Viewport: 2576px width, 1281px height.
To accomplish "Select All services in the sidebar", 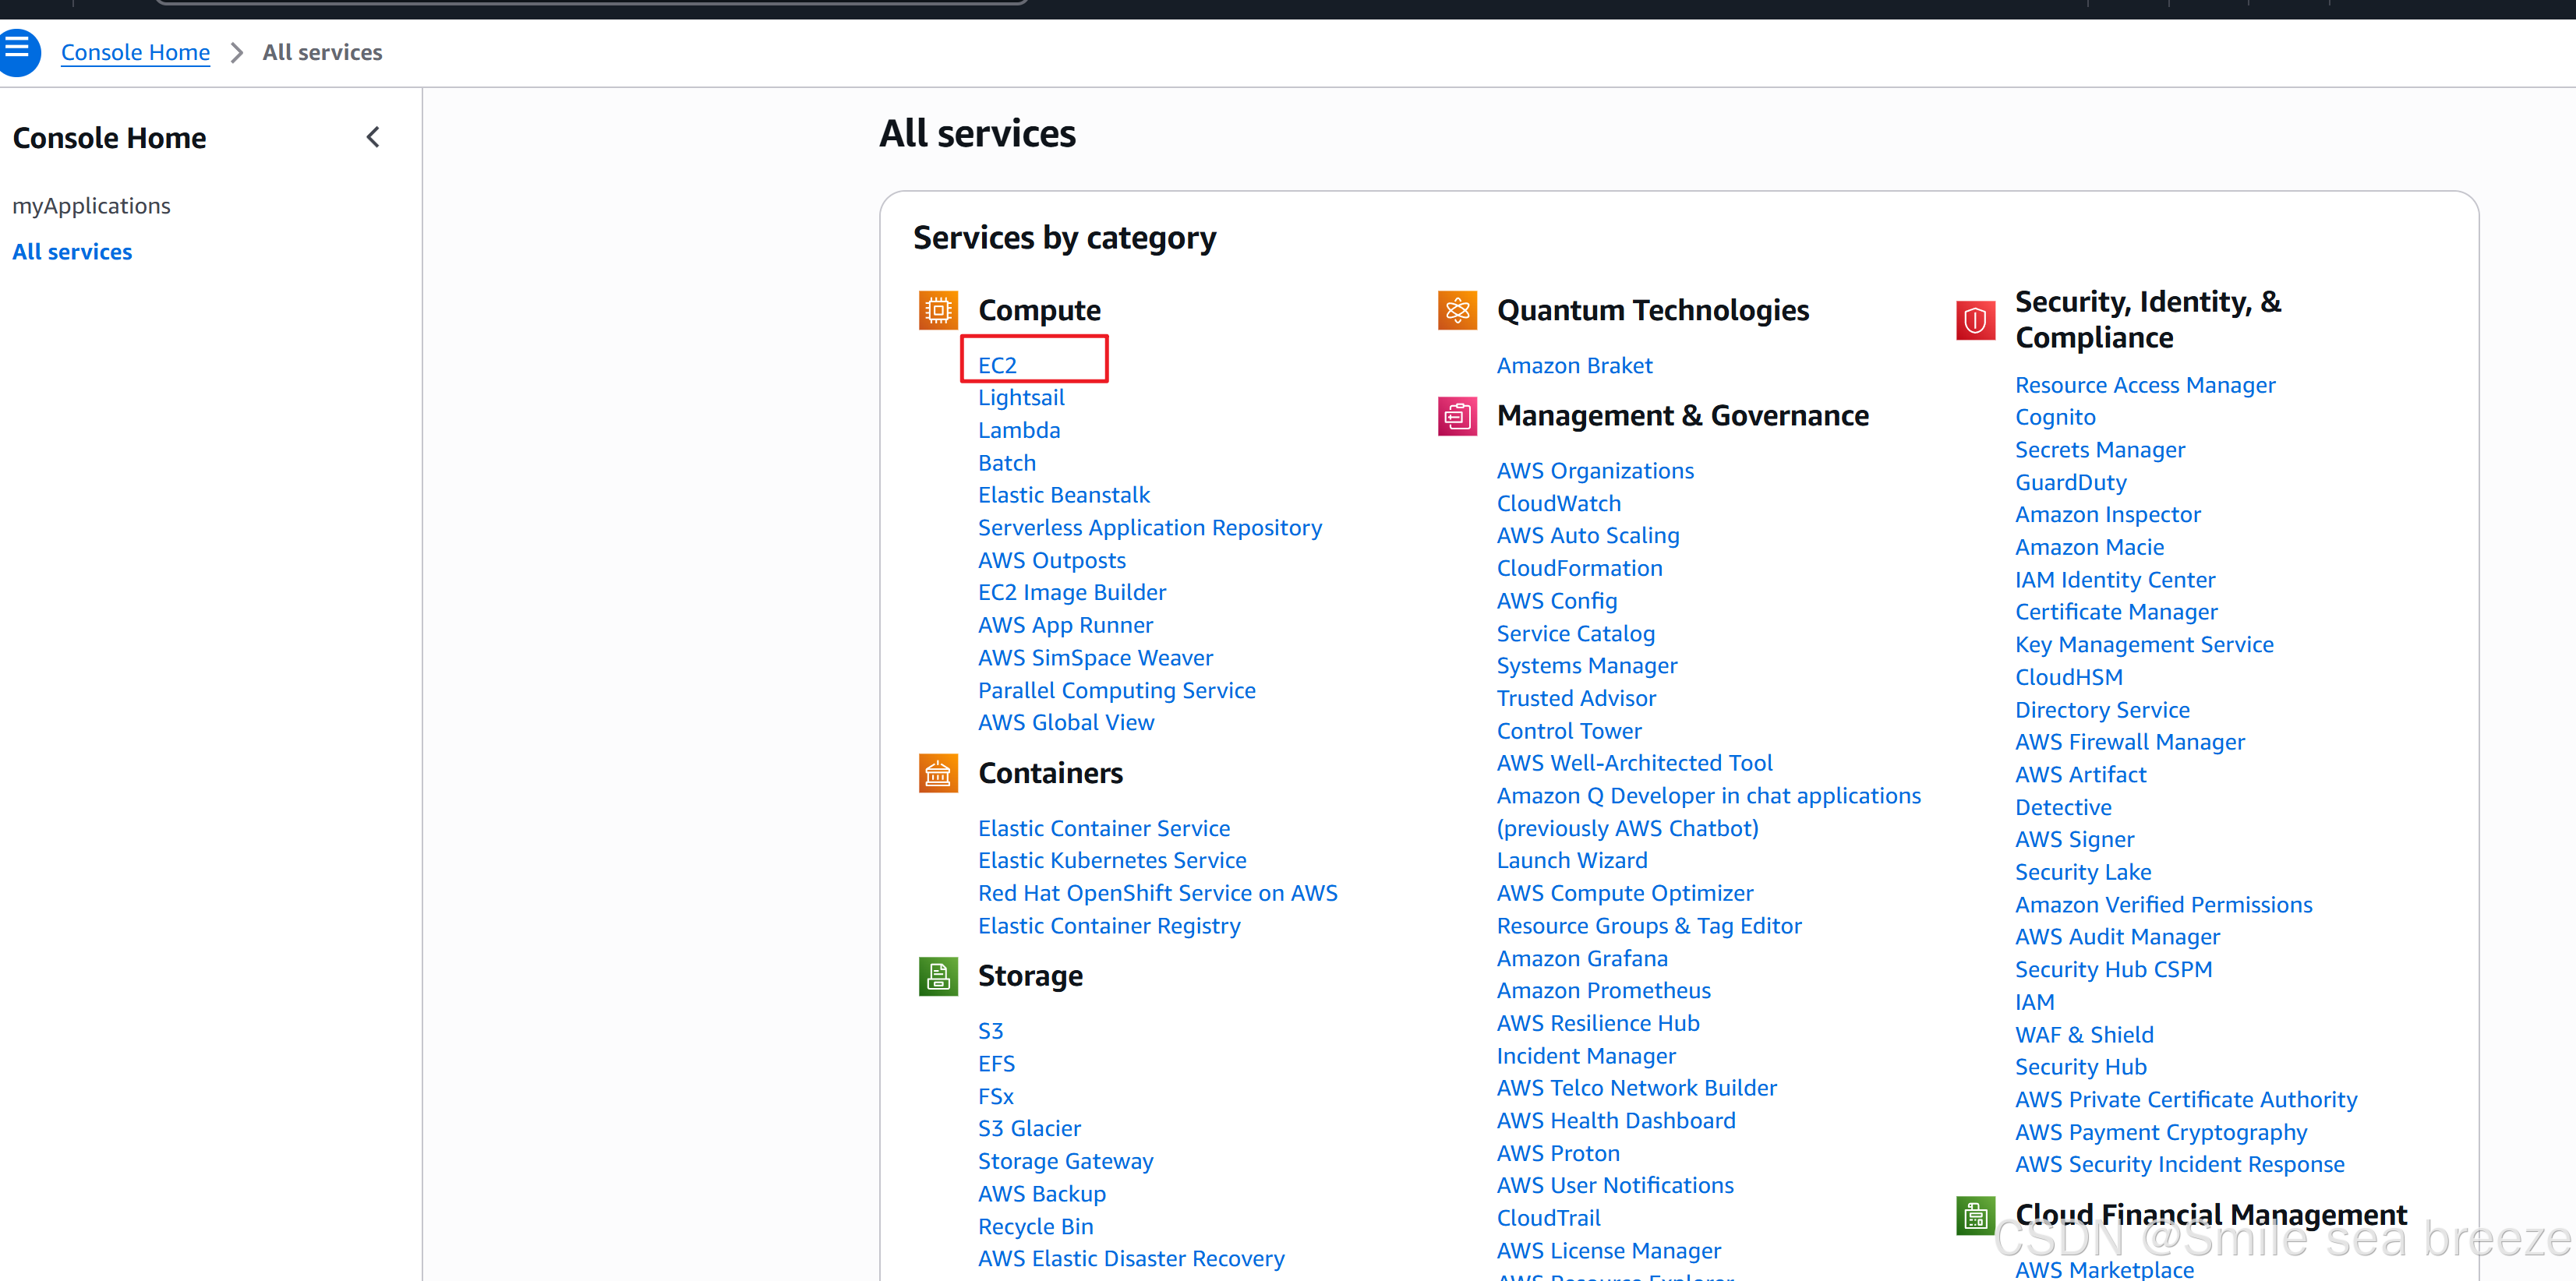I will pyautogui.click(x=72, y=252).
